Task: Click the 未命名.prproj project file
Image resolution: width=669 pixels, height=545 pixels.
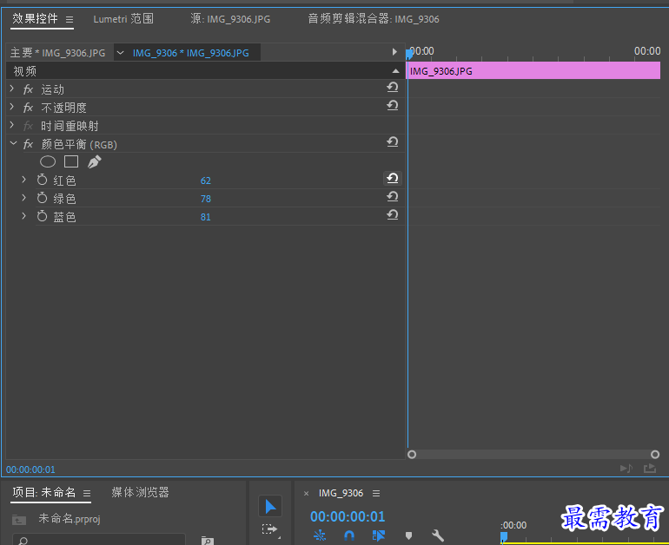Action: 70,519
